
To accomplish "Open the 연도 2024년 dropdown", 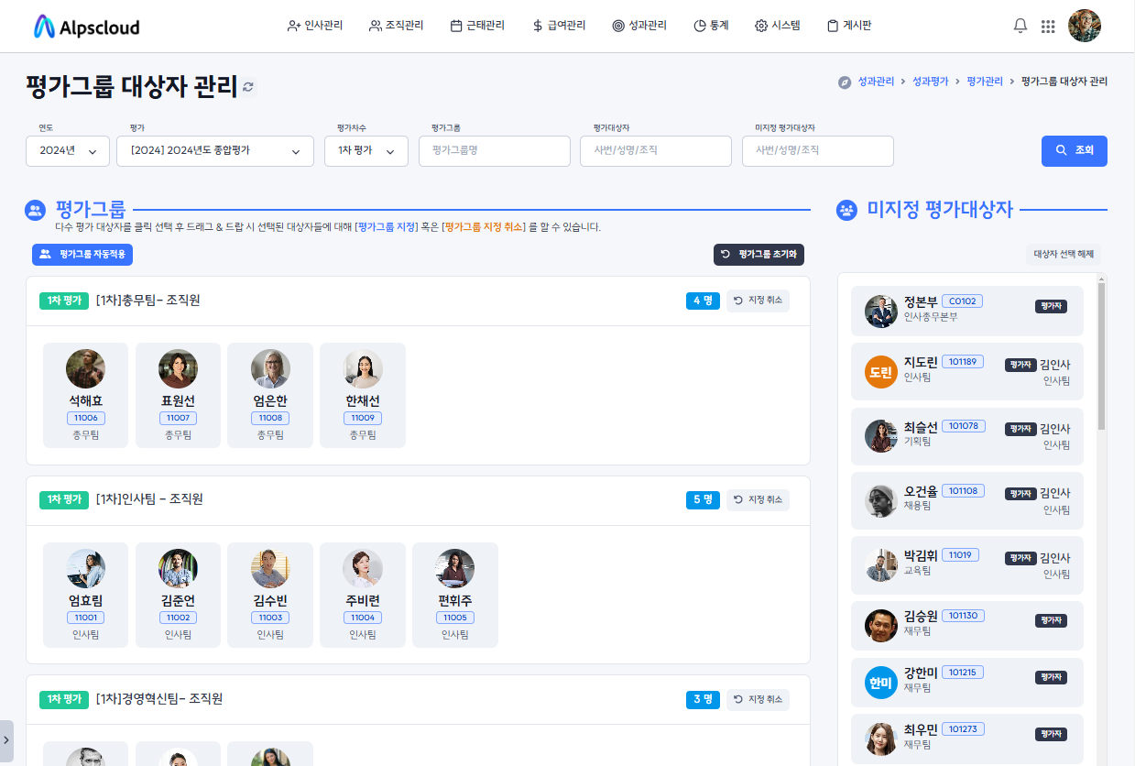I will tap(68, 151).
